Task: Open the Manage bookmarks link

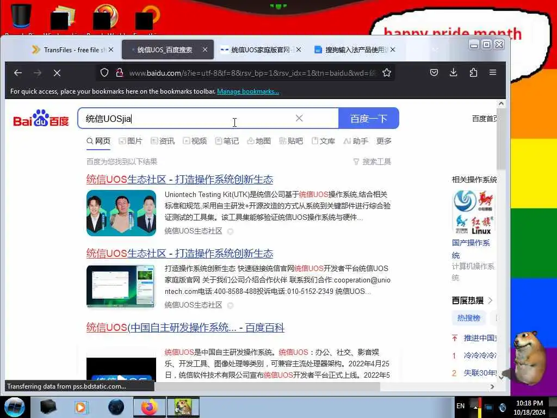Action: point(247,91)
